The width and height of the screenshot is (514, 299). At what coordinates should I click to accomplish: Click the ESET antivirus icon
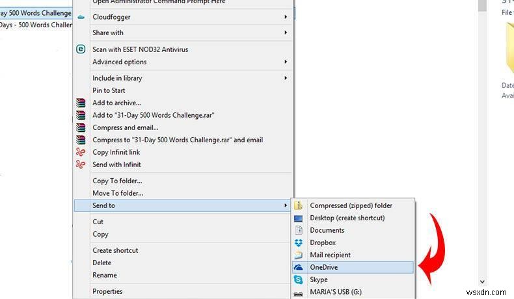coord(81,49)
